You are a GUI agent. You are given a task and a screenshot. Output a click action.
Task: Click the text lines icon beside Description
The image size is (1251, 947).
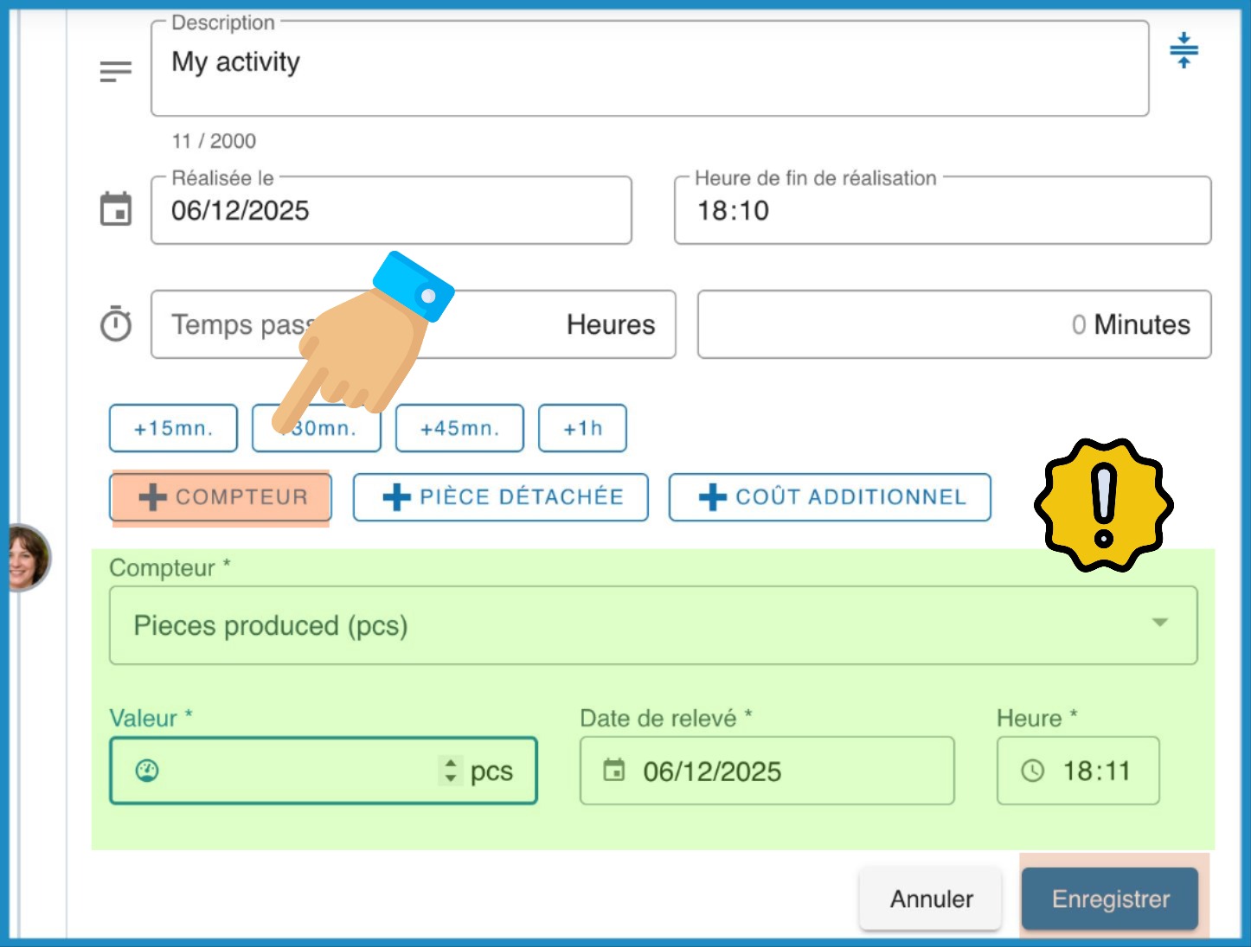point(116,71)
